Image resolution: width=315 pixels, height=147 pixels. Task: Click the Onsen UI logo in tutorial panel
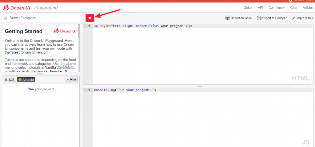coord(65,31)
